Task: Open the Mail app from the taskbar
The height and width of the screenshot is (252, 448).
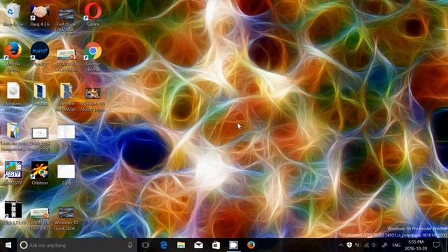Action: pos(198,245)
